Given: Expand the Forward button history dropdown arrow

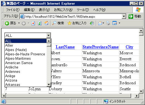Looking at the screenshot, I should pyautogui.click(x=28, y=23).
